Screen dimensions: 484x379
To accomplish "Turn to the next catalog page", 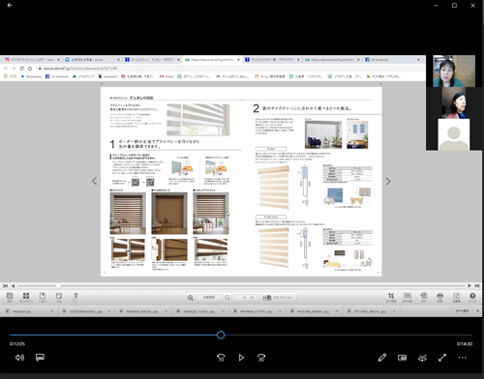I will click(388, 182).
